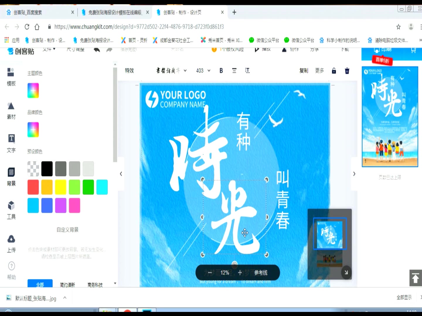Open the 帮助 help icon
The height and width of the screenshot is (316, 422).
(11, 270)
